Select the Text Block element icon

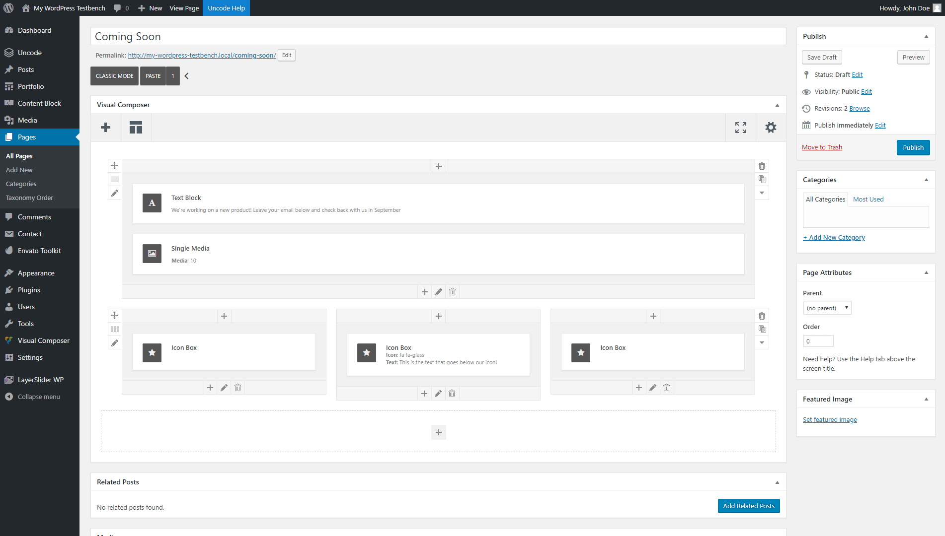(152, 203)
